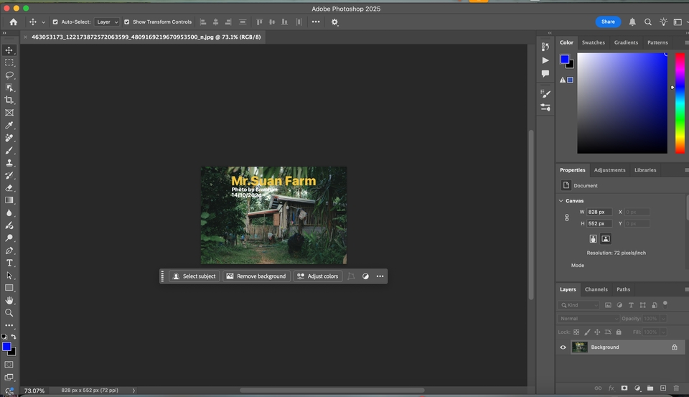Screen dimensions: 689x397
Task: Click the notifications bell icon
Action: coord(632,22)
